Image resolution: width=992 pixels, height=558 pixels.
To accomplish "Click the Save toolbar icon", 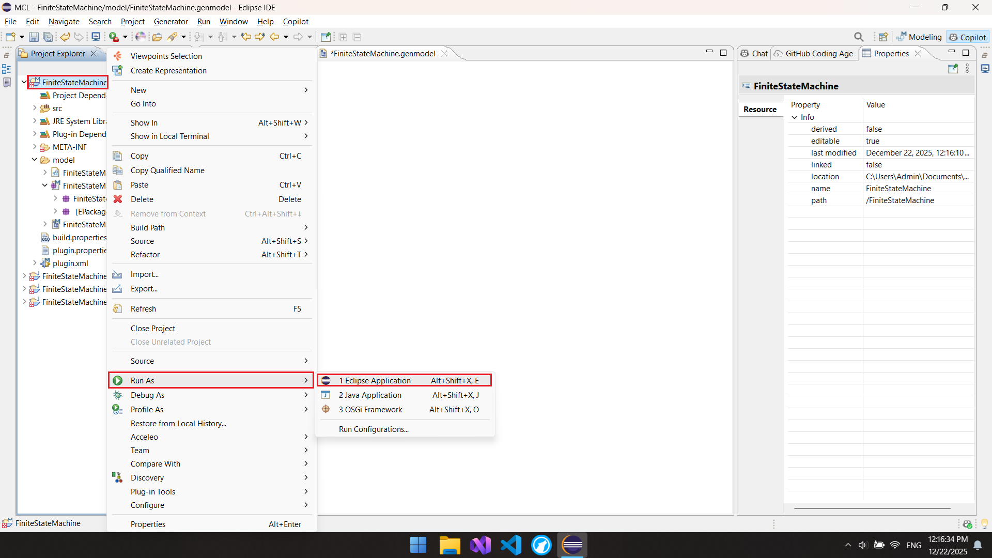I will click(x=34, y=37).
